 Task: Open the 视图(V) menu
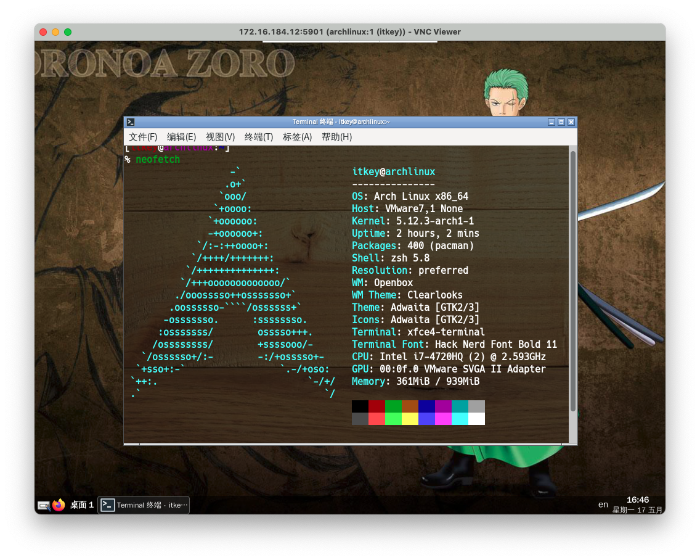click(x=220, y=137)
